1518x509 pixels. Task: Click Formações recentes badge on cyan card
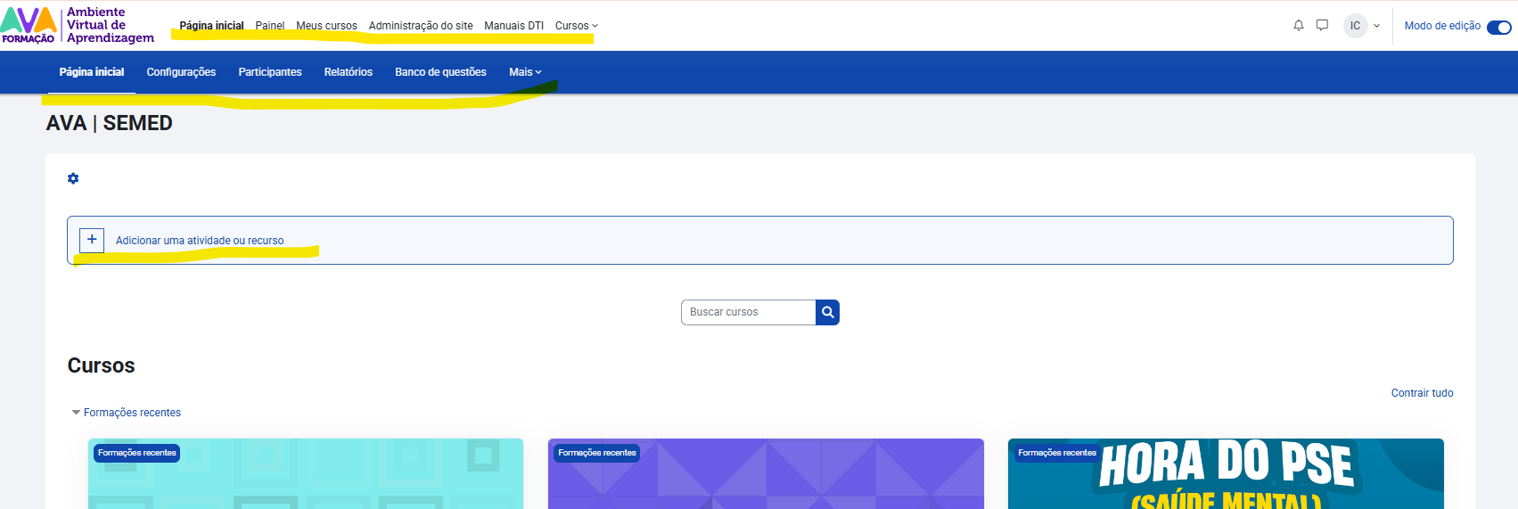coord(137,453)
